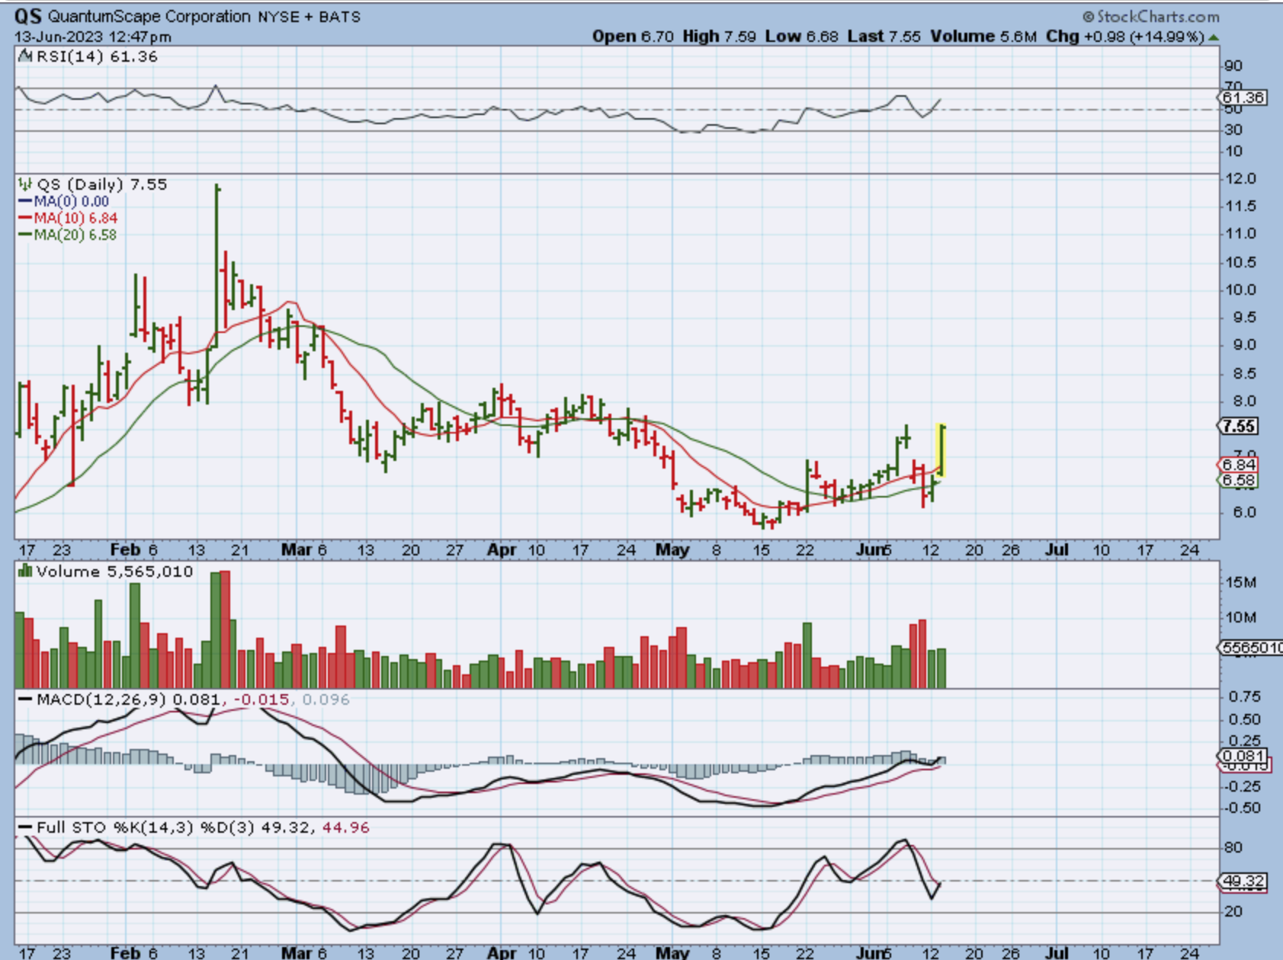Click the green up arrow beside Chg
The image size is (1283, 960).
(1213, 37)
